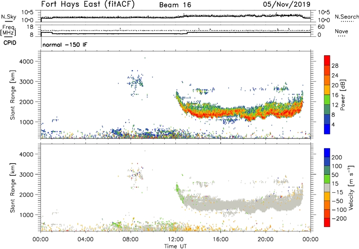Click the 'Fort Hays East (fitACF)' title
Image resolution: width=359 pixels, height=249 pixels.
(x=88, y=4)
